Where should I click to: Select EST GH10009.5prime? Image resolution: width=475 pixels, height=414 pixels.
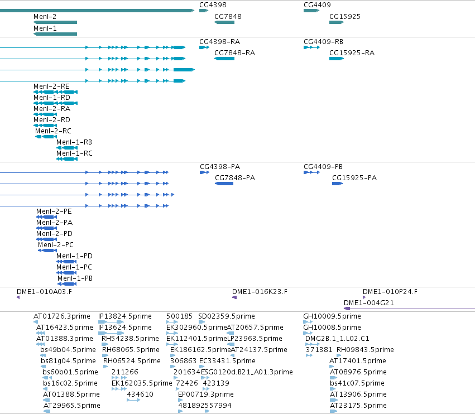(x=308, y=322)
